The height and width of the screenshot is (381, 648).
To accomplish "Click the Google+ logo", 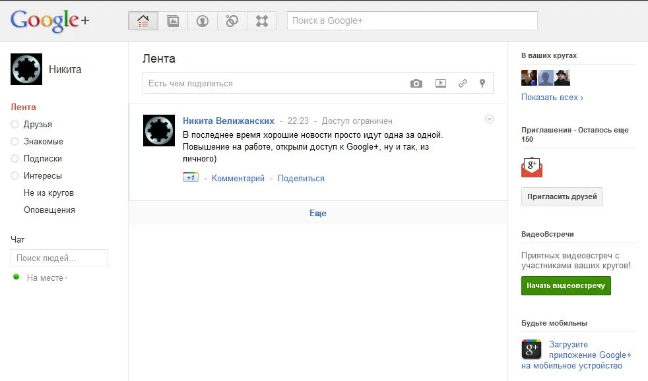I will (49, 20).
